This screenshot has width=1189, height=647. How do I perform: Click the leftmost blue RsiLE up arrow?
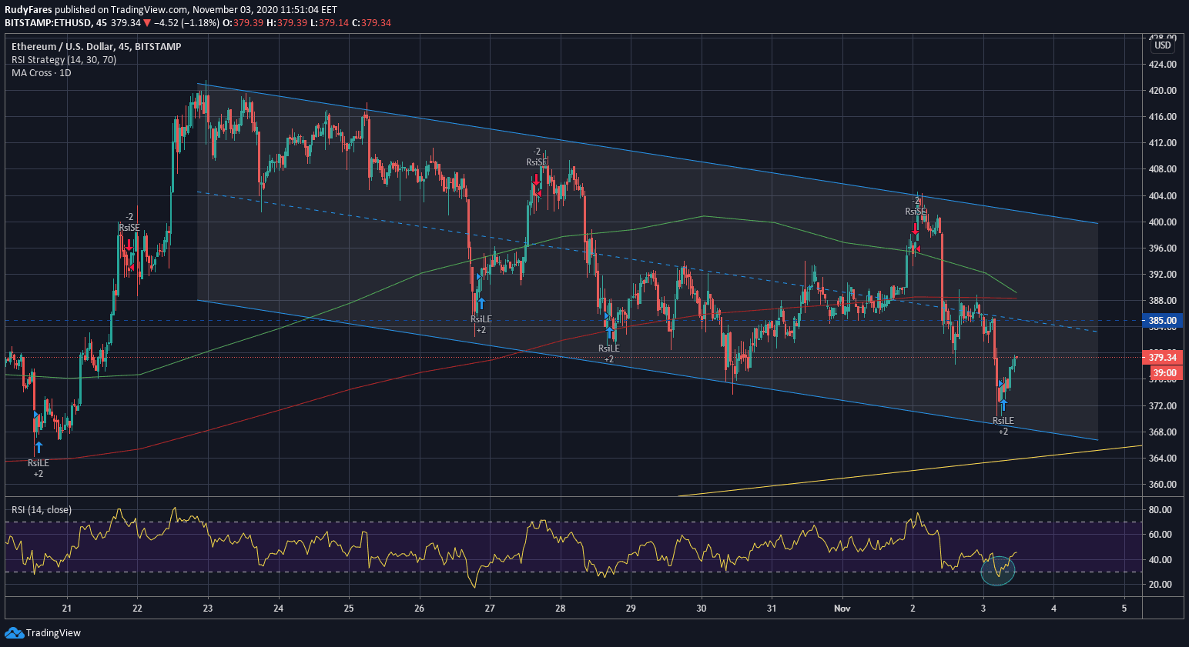coord(39,447)
